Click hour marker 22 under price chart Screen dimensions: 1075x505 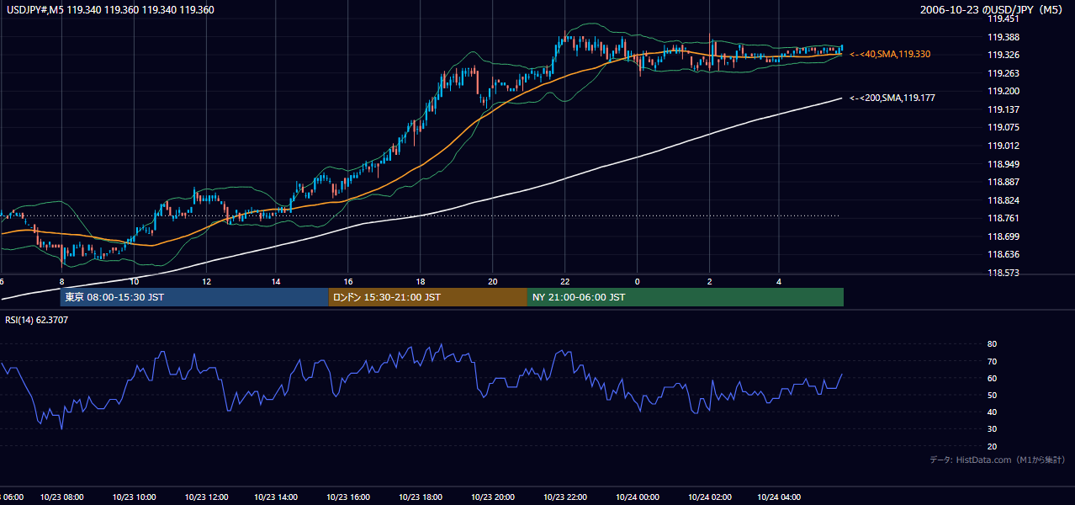tap(565, 281)
